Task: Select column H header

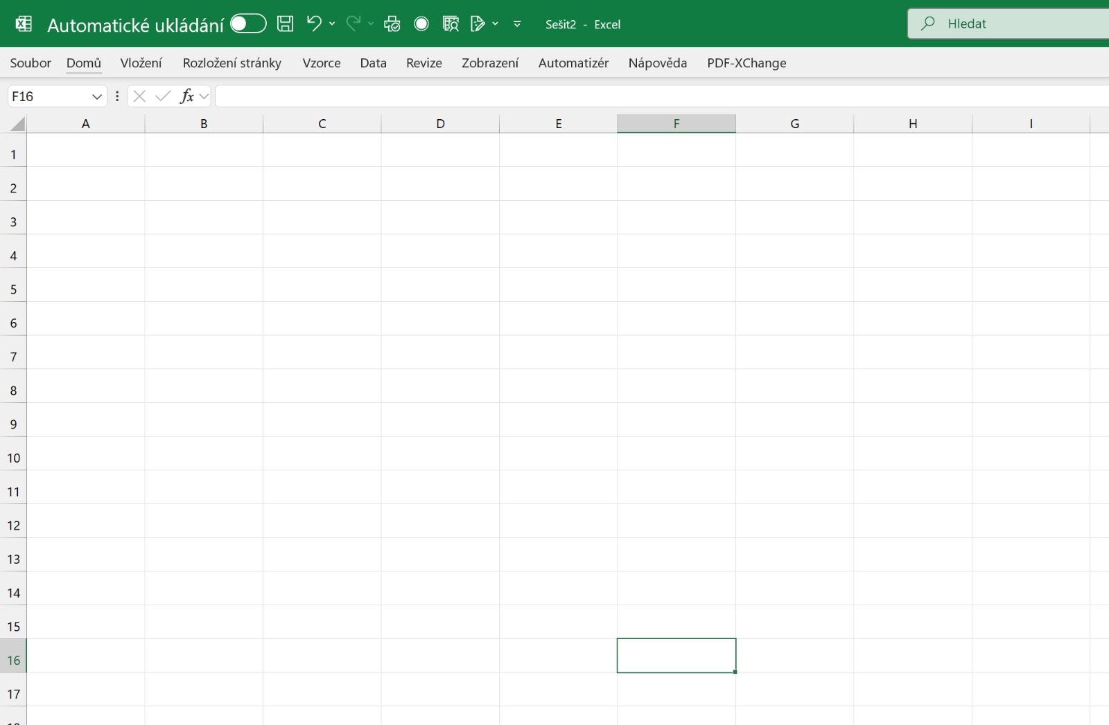Action: pos(913,124)
